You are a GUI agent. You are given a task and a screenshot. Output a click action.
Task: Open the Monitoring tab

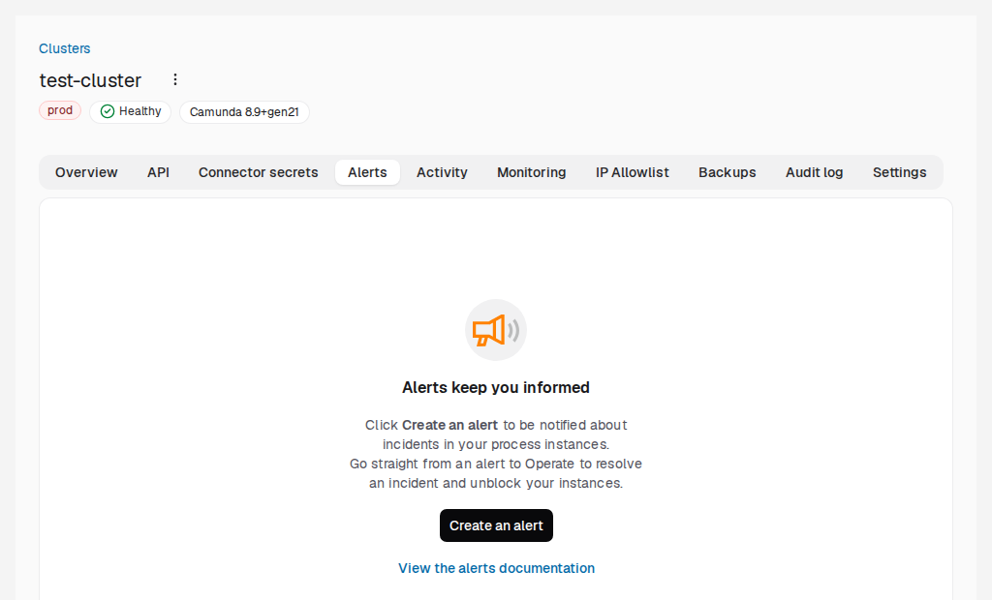tap(532, 172)
